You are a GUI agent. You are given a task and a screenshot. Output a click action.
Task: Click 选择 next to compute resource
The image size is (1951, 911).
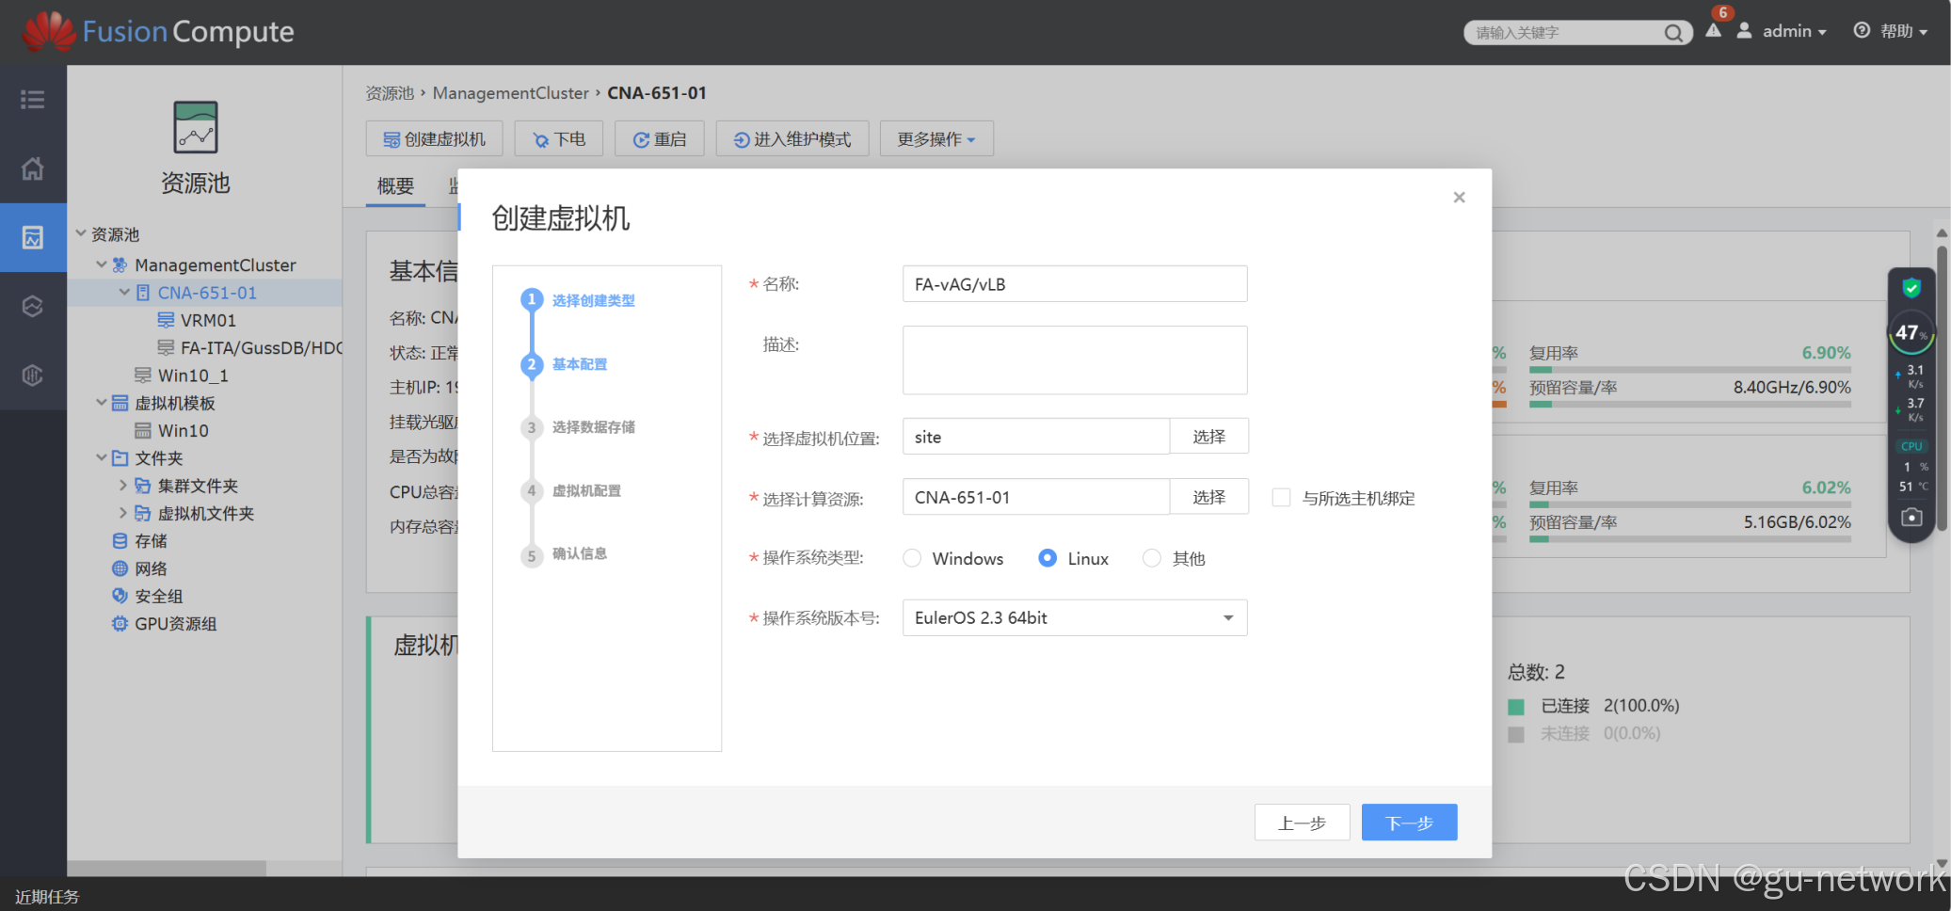1209,497
